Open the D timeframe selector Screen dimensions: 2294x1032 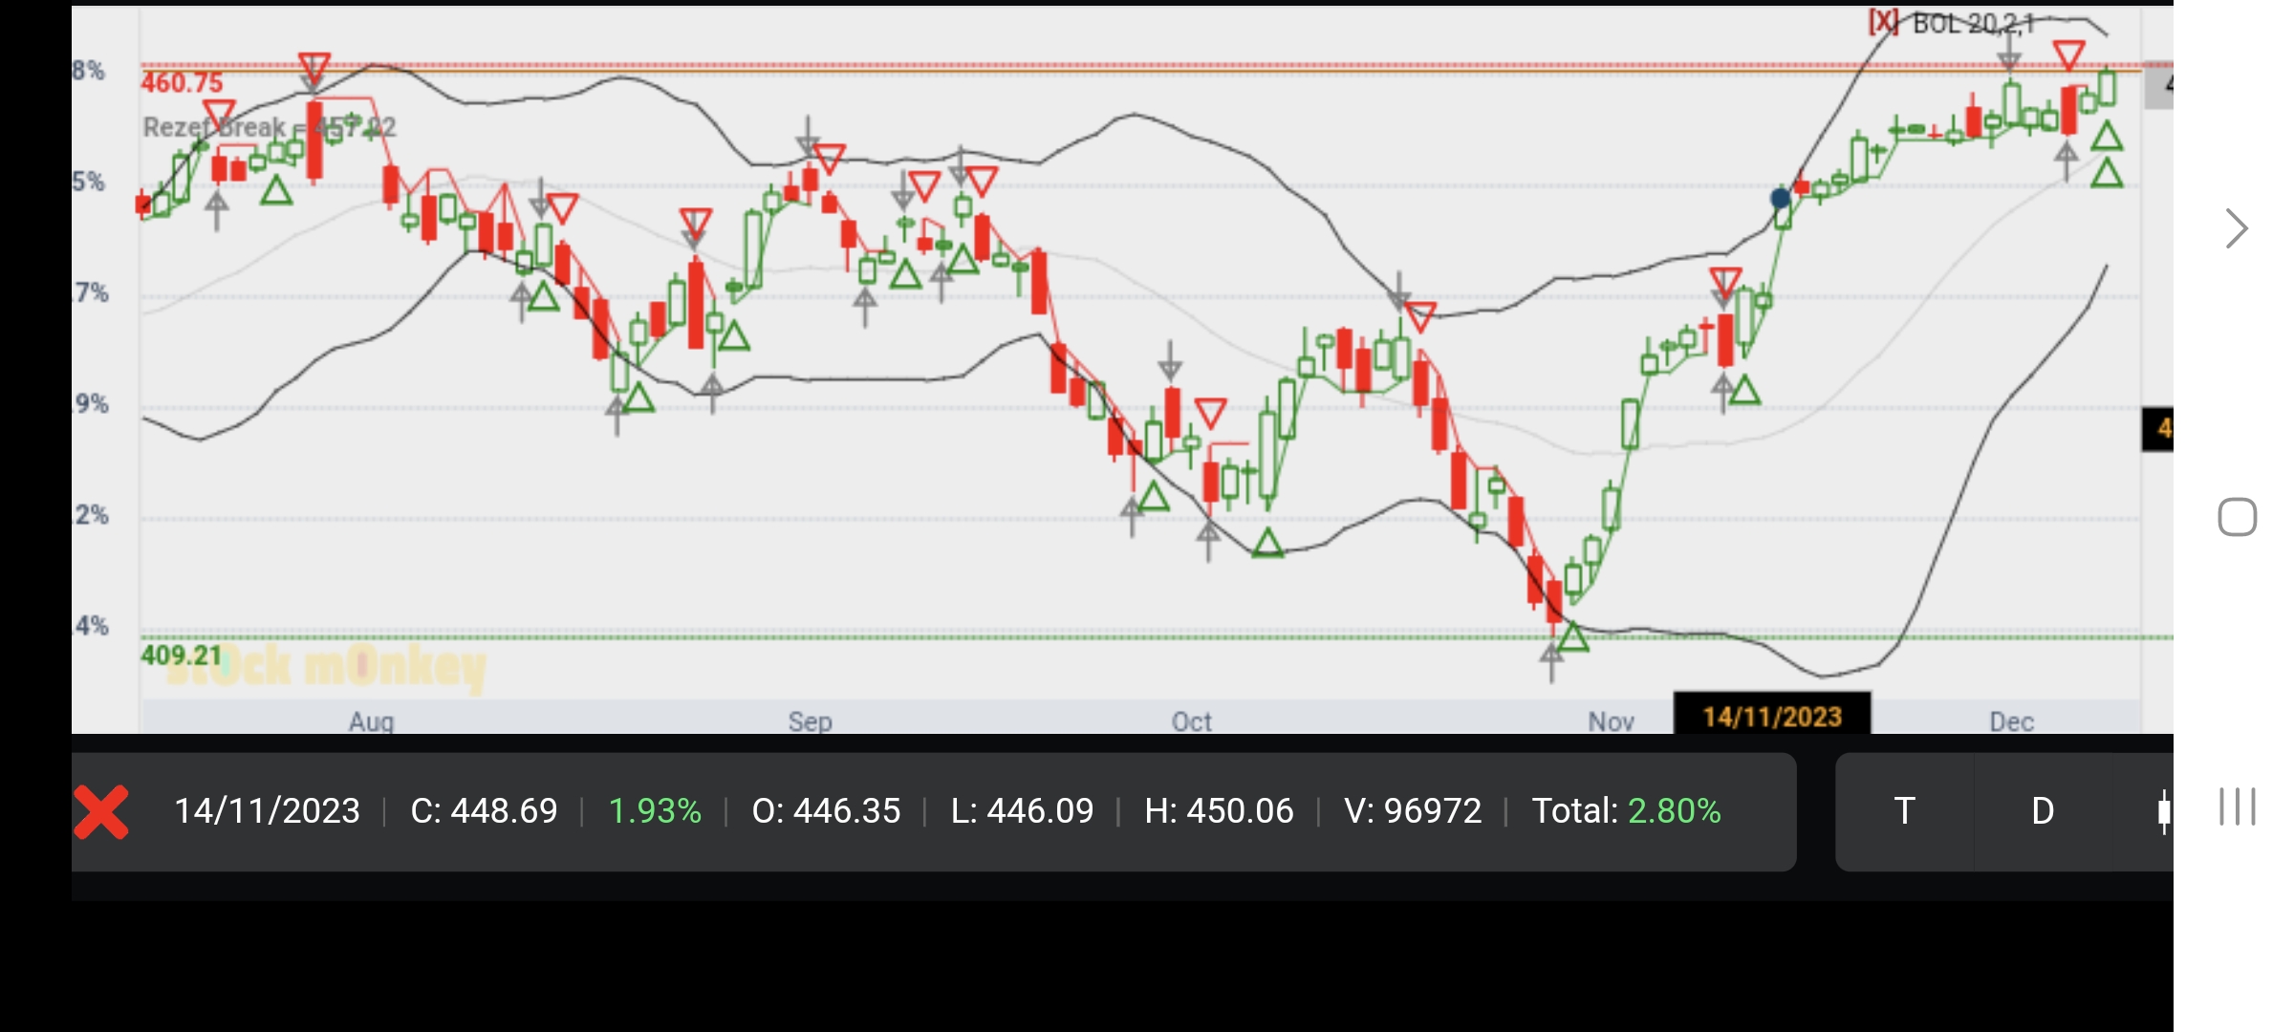(x=2043, y=811)
